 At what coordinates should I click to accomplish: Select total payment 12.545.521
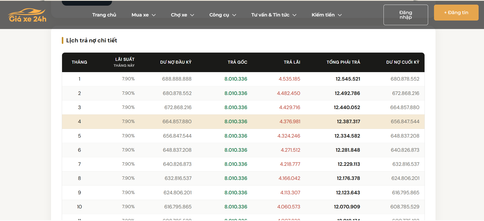coord(348,79)
